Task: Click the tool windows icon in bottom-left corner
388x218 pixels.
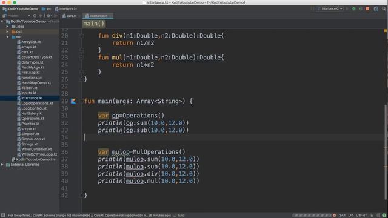Action: pyautogui.click(x=3, y=216)
